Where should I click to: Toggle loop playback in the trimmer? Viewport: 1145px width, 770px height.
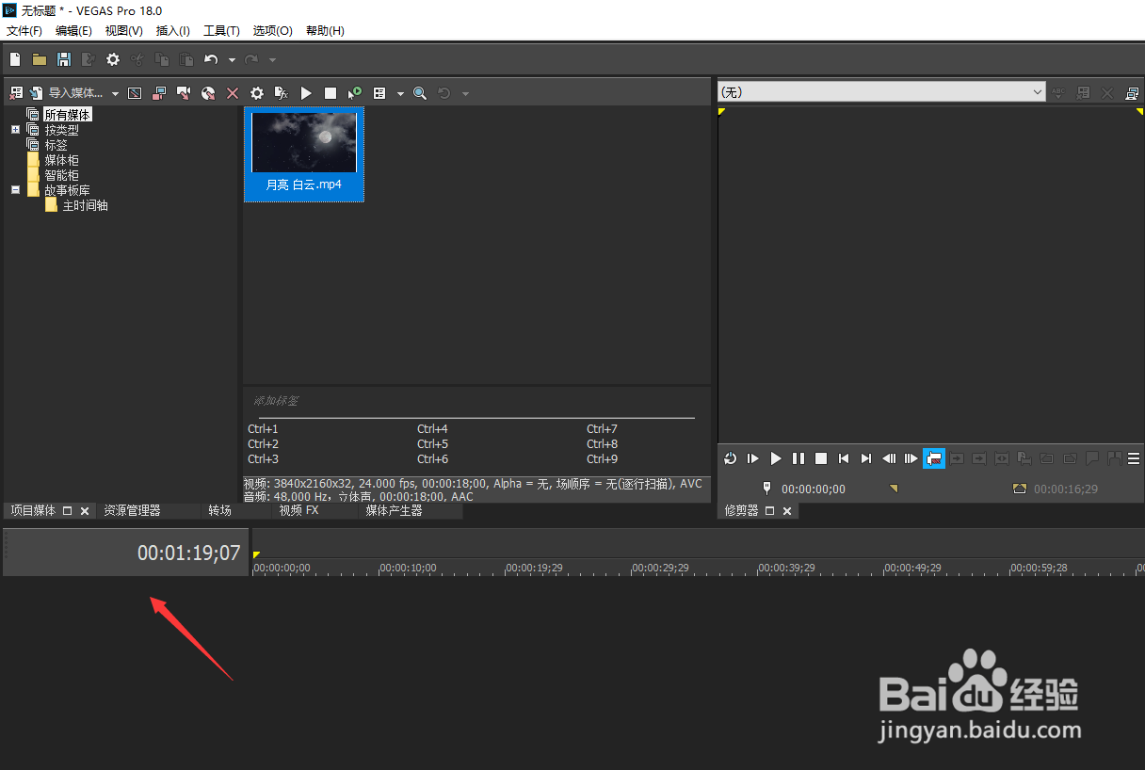pyautogui.click(x=731, y=458)
